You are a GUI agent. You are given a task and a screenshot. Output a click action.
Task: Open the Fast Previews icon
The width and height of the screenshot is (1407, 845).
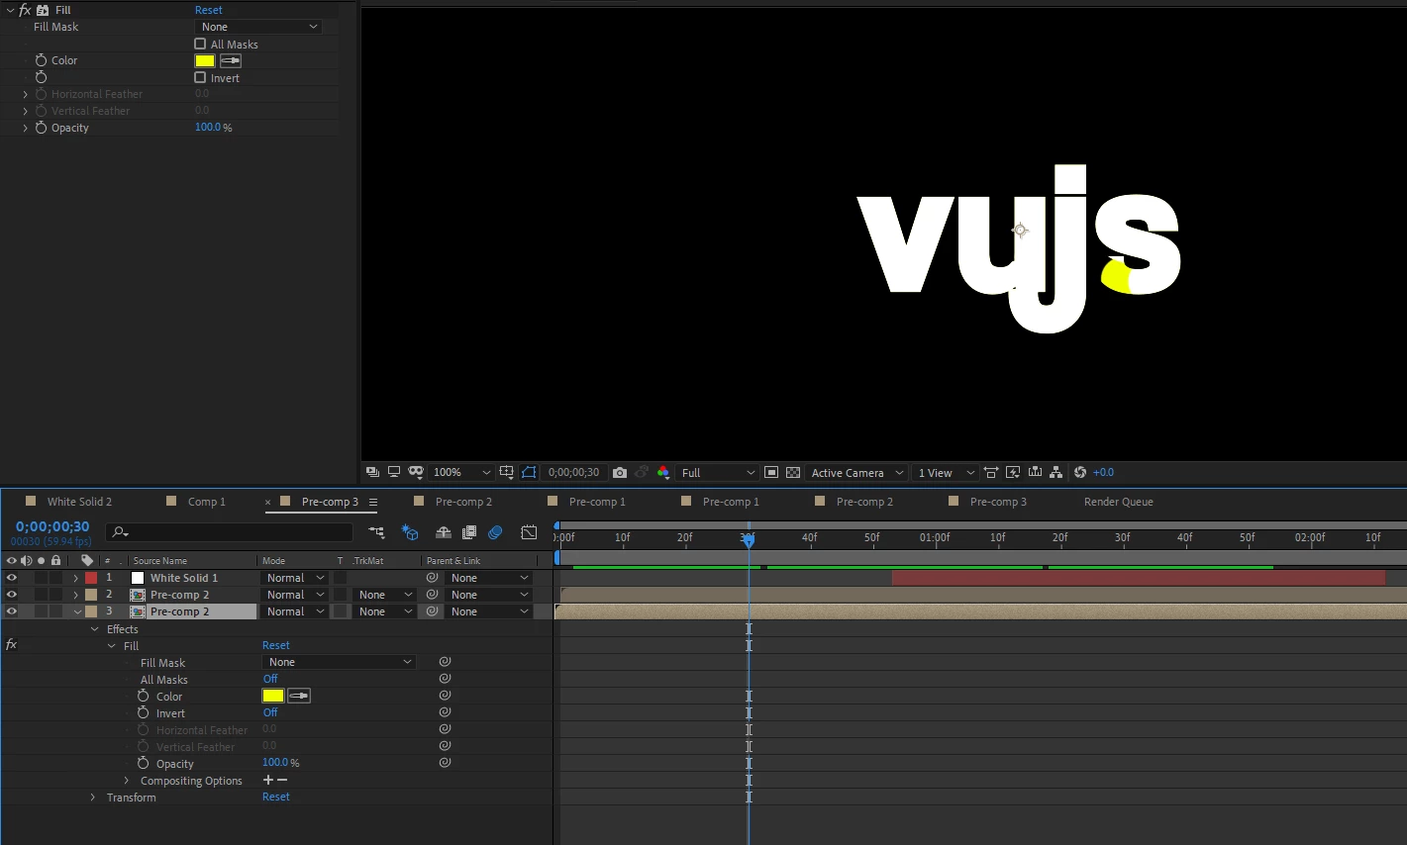tap(1013, 472)
